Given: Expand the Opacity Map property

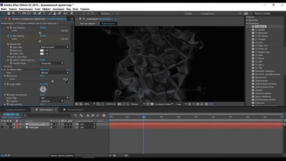Looking at the screenshot, I should click(8, 44).
